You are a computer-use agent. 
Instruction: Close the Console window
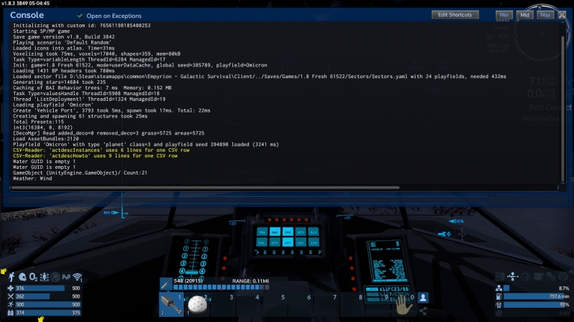click(x=562, y=15)
